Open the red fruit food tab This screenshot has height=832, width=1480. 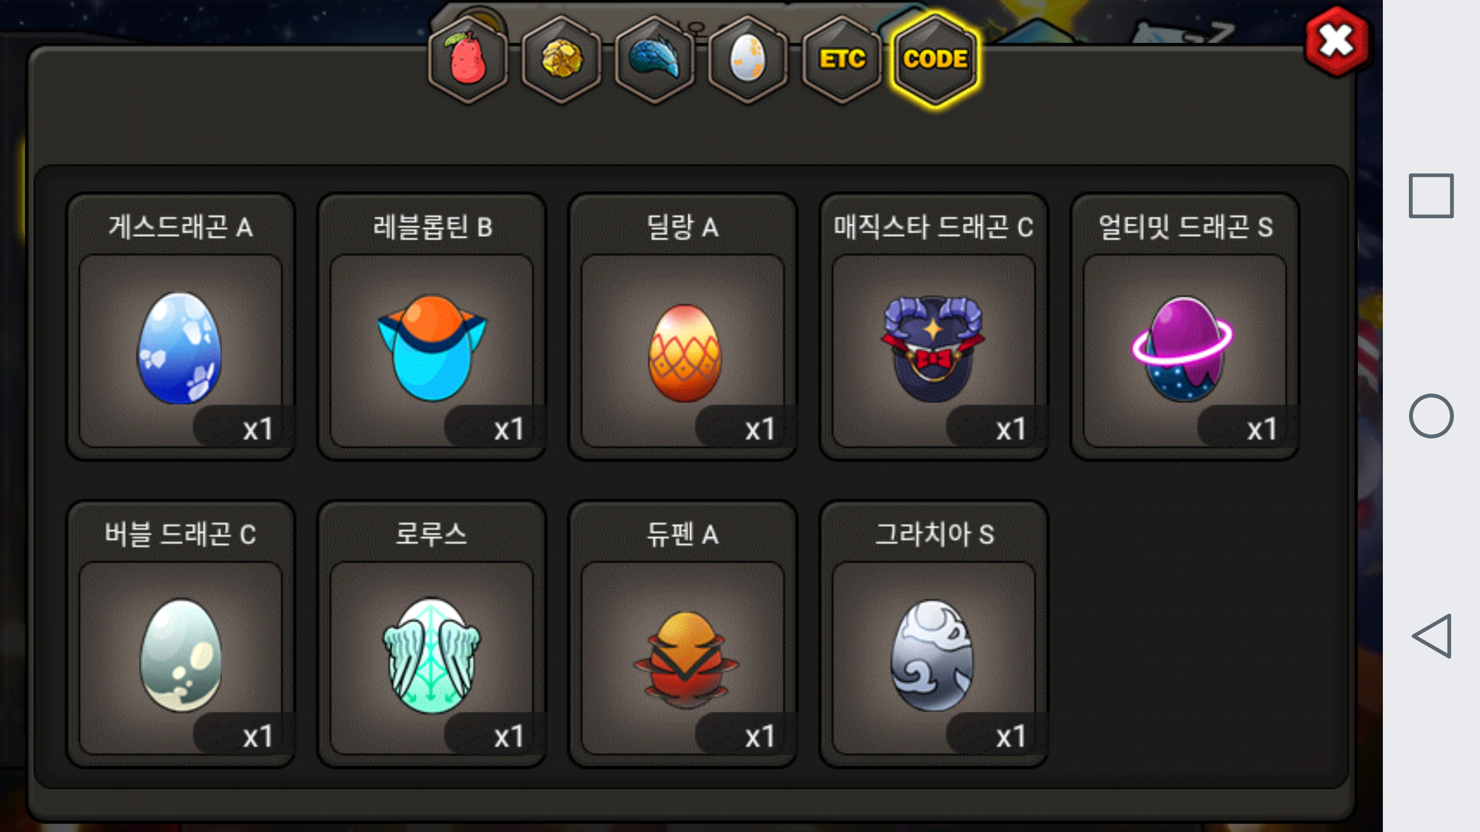click(468, 60)
